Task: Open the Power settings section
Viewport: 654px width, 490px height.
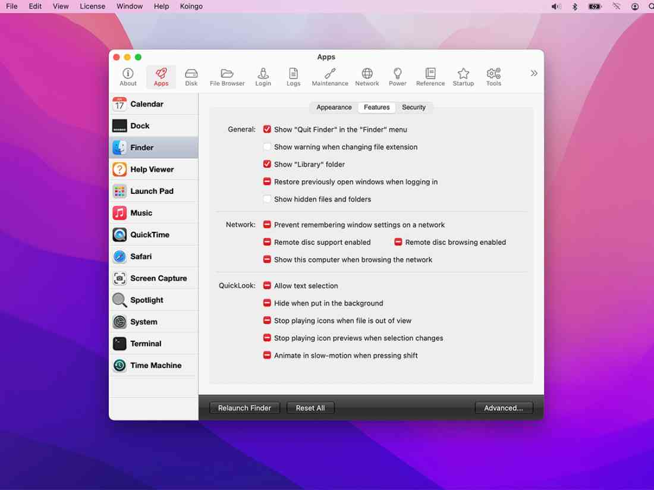Action: [x=397, y=76]
